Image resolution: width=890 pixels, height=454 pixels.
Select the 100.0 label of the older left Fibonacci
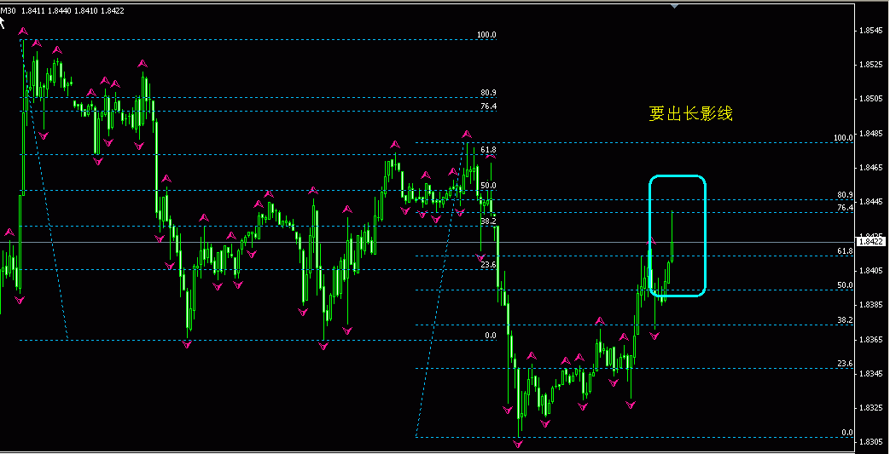tap(486, 35)
